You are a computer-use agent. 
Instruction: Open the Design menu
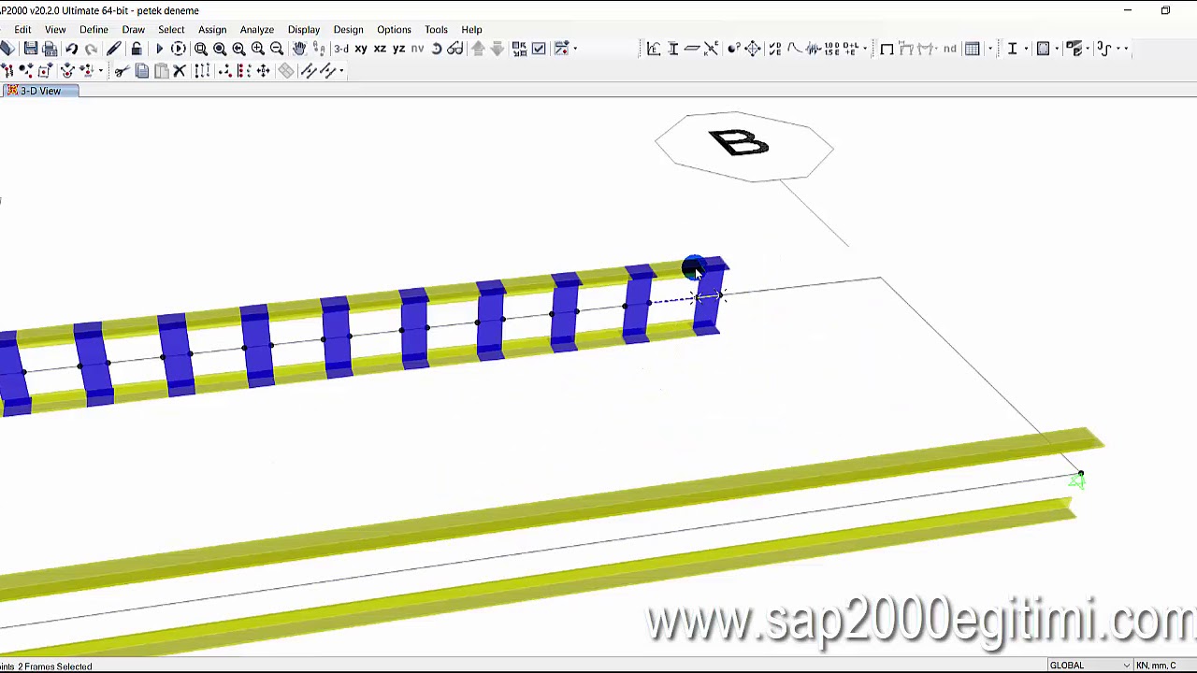tap(348, 29)
